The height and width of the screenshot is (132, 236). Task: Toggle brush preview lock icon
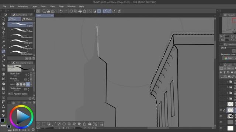point(33,70)
